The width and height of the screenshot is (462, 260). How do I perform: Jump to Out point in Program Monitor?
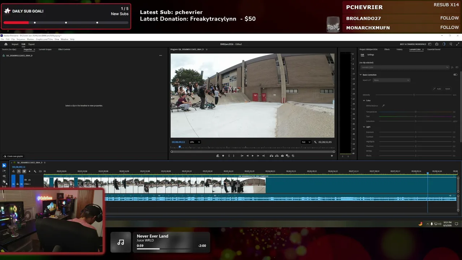pos(263,156)
